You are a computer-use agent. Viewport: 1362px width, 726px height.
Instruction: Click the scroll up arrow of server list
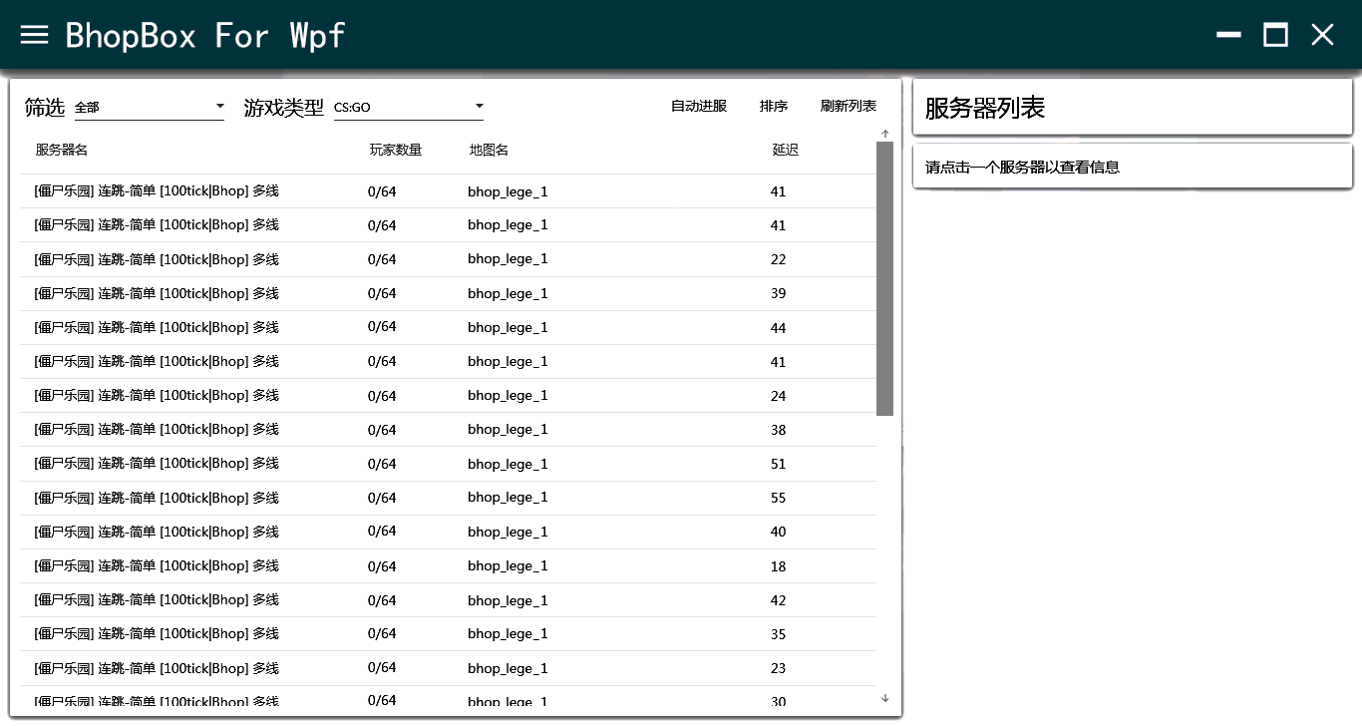[x=884, y=134]
